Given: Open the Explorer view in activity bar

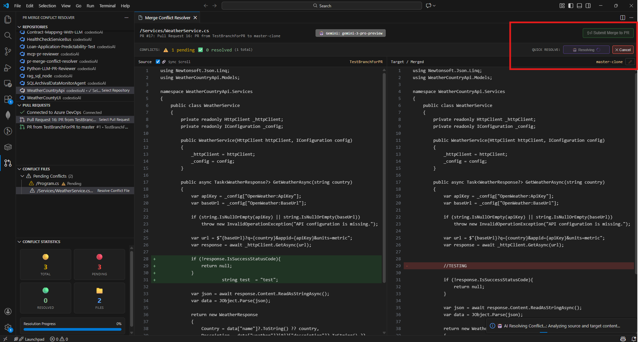Looking at the screenshot, I should (x=8, y=20).
